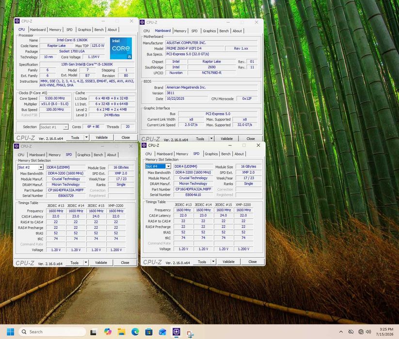399x339 pixels.
Task: Open the Graphics tab in the Mainboard window
Action: pos(209,31)
